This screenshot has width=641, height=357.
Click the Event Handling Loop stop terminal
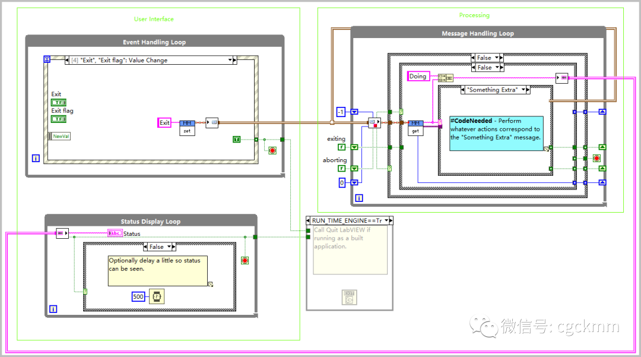tap(272, 150)
